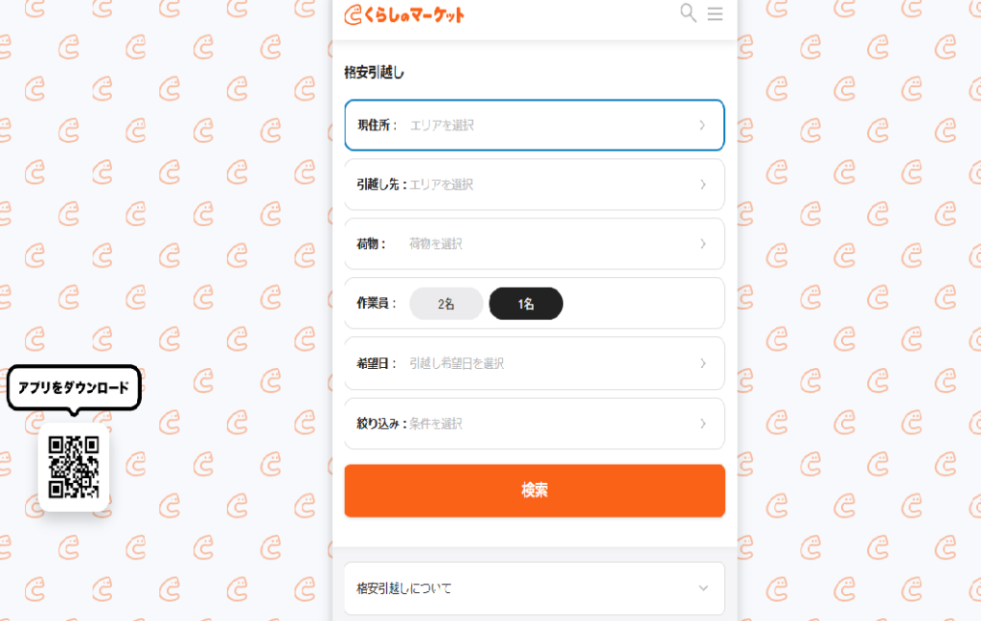The width and height of the screenshot is (981, 621).
Task: Click the くらしのマーケット logo
Action: 404,14
